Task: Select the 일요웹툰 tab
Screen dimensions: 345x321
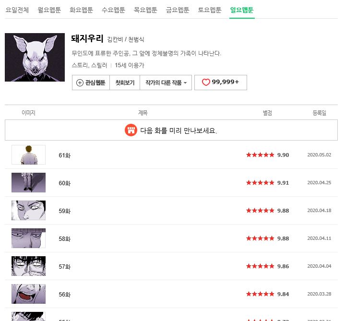Action: (242, 10)
